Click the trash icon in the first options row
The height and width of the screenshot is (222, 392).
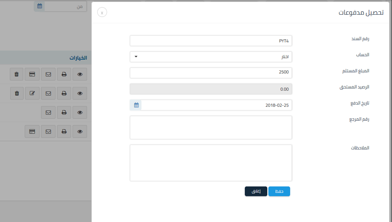[x=17, y=74]
